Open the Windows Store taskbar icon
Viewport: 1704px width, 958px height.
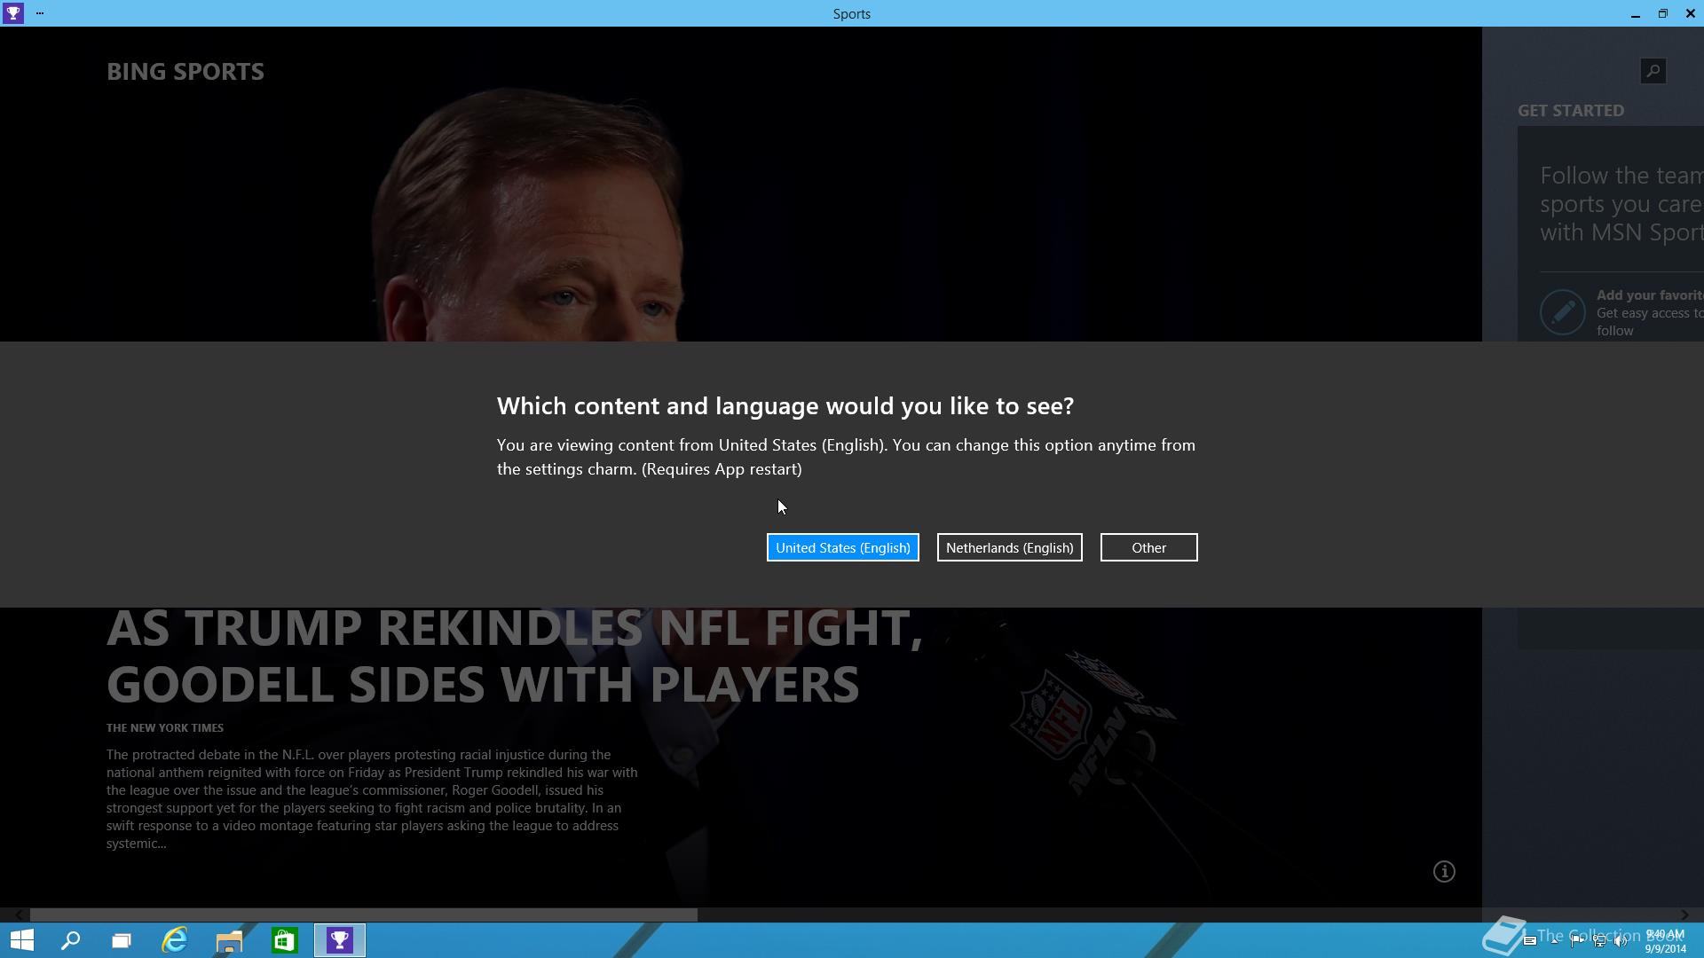[x=284, y=940]
